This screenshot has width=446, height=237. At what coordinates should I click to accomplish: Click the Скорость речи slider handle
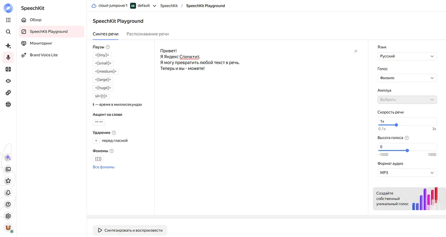(396, 125)
